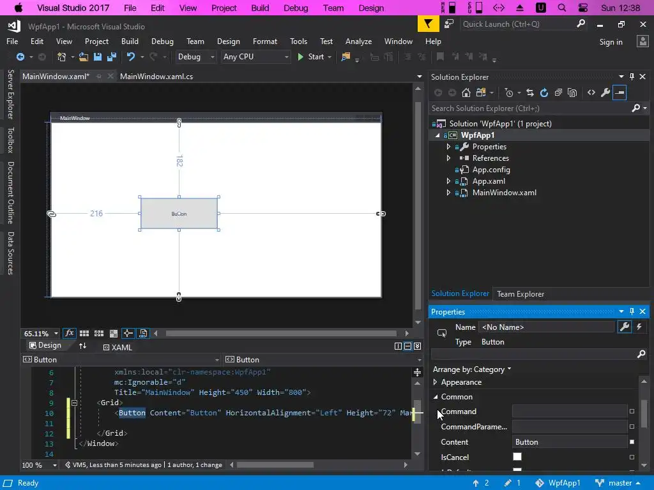
Task: Click the Content property marker square
Action: (x=632, y=442)
